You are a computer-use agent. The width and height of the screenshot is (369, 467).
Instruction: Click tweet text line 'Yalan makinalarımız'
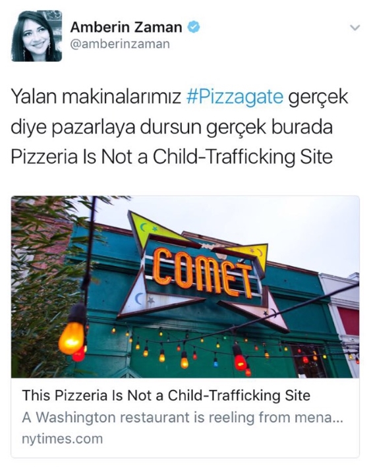tap(96, 97)
